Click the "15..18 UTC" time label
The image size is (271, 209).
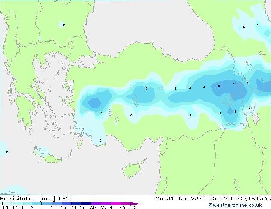coord(225,199)
